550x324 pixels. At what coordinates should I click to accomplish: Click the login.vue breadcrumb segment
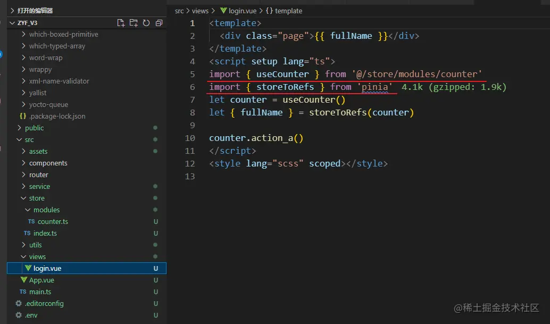tap(243, 11)
